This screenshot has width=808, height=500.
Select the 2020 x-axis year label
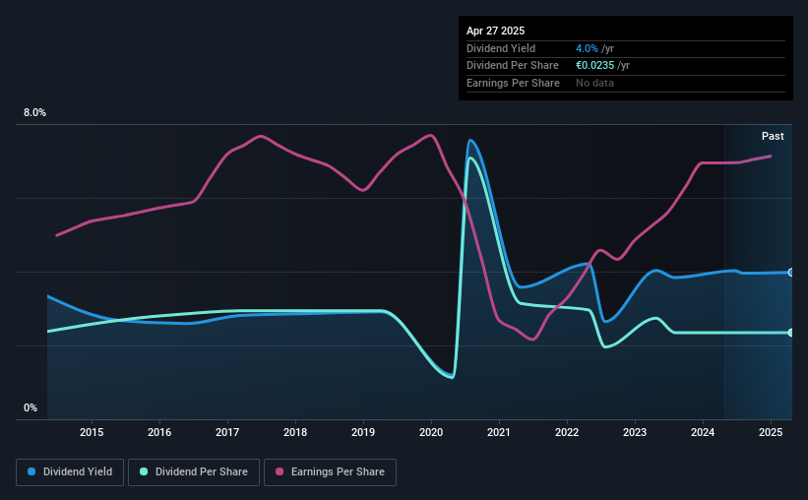point(431,432)
